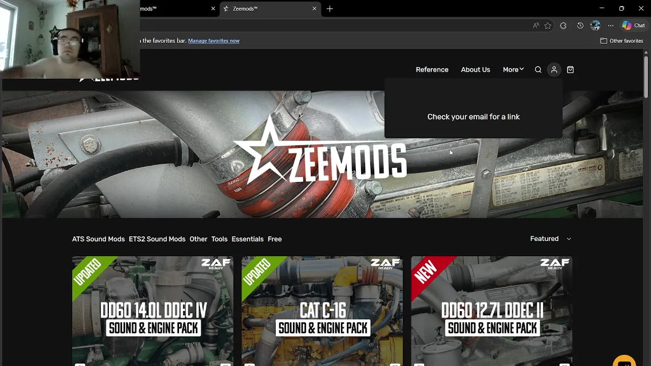This screenshot has height=366, width=651.
Task: Switch to the active Zeemods™ tab
Action: coord(271,9)
